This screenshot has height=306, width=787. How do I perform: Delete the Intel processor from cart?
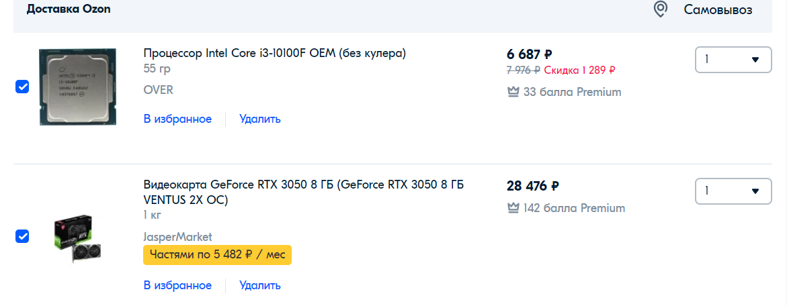pyautogui.click(x=260, y=119)
